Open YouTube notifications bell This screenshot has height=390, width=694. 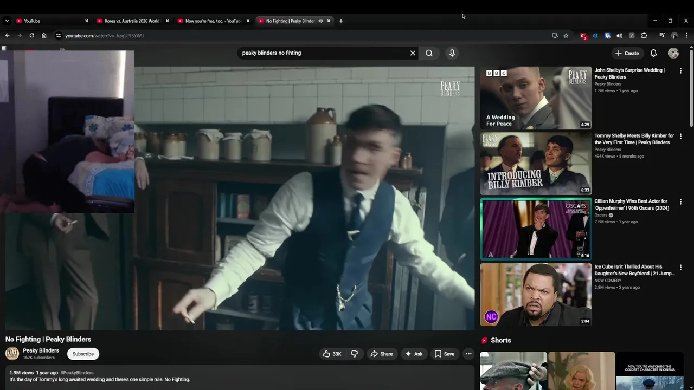[x=653, y=53]
